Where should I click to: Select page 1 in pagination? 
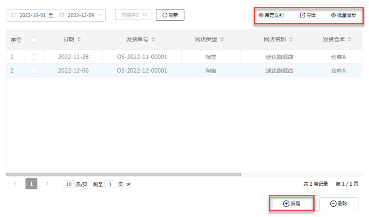pos(31,184)
